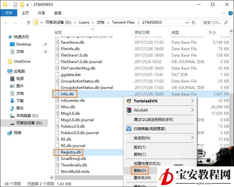Choose Cut (剪切) in context menu
Screen dimensions: 234x187
(140, 147)
